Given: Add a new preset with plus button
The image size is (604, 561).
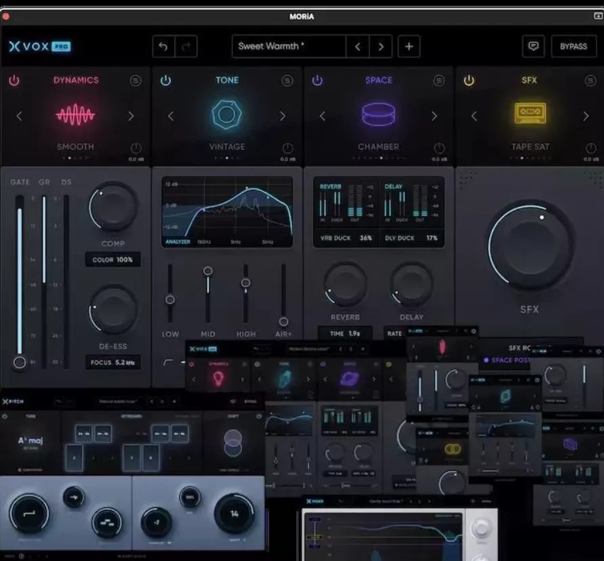Looking at the screenshot, I should (409, 47).
